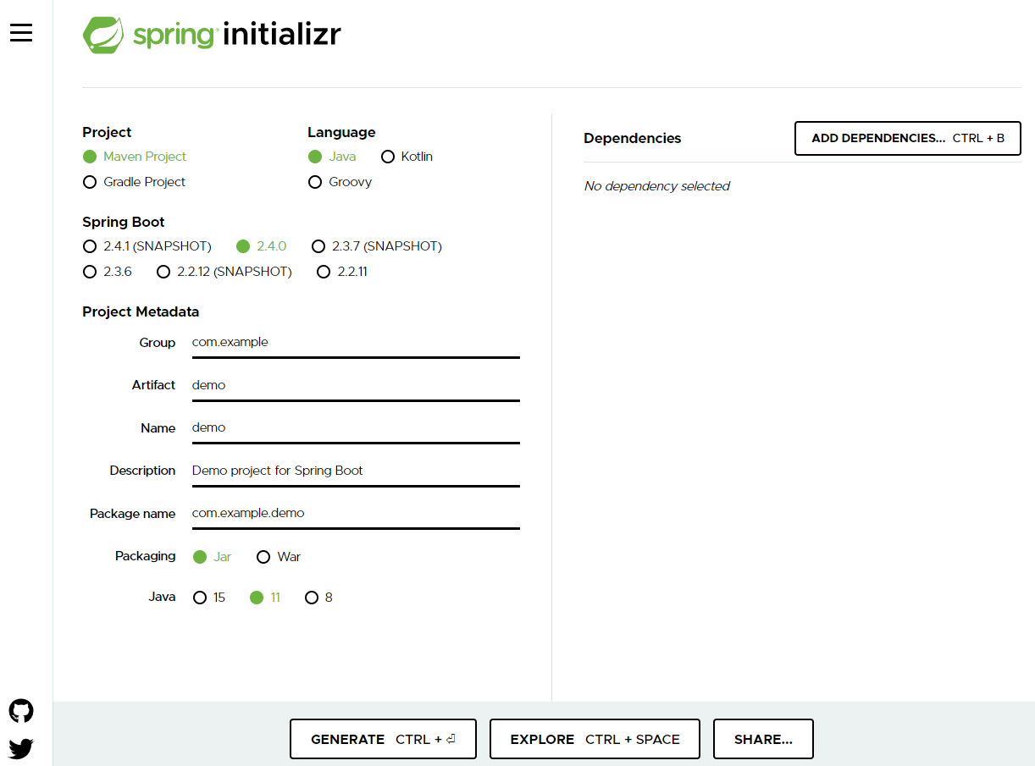Open the GitHub link icon
Viewport: 1035px width, 766px height.
click(x=21, y=711)
